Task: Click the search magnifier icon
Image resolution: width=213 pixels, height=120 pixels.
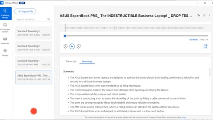Action: 49,19
